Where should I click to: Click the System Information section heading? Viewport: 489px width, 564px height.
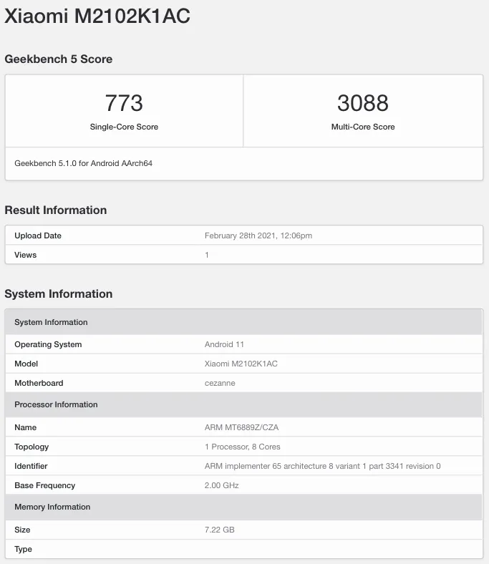59,293
